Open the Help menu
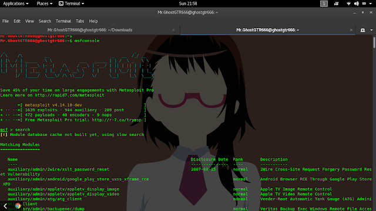The image size is (376, 211). (x=93, y=21)
